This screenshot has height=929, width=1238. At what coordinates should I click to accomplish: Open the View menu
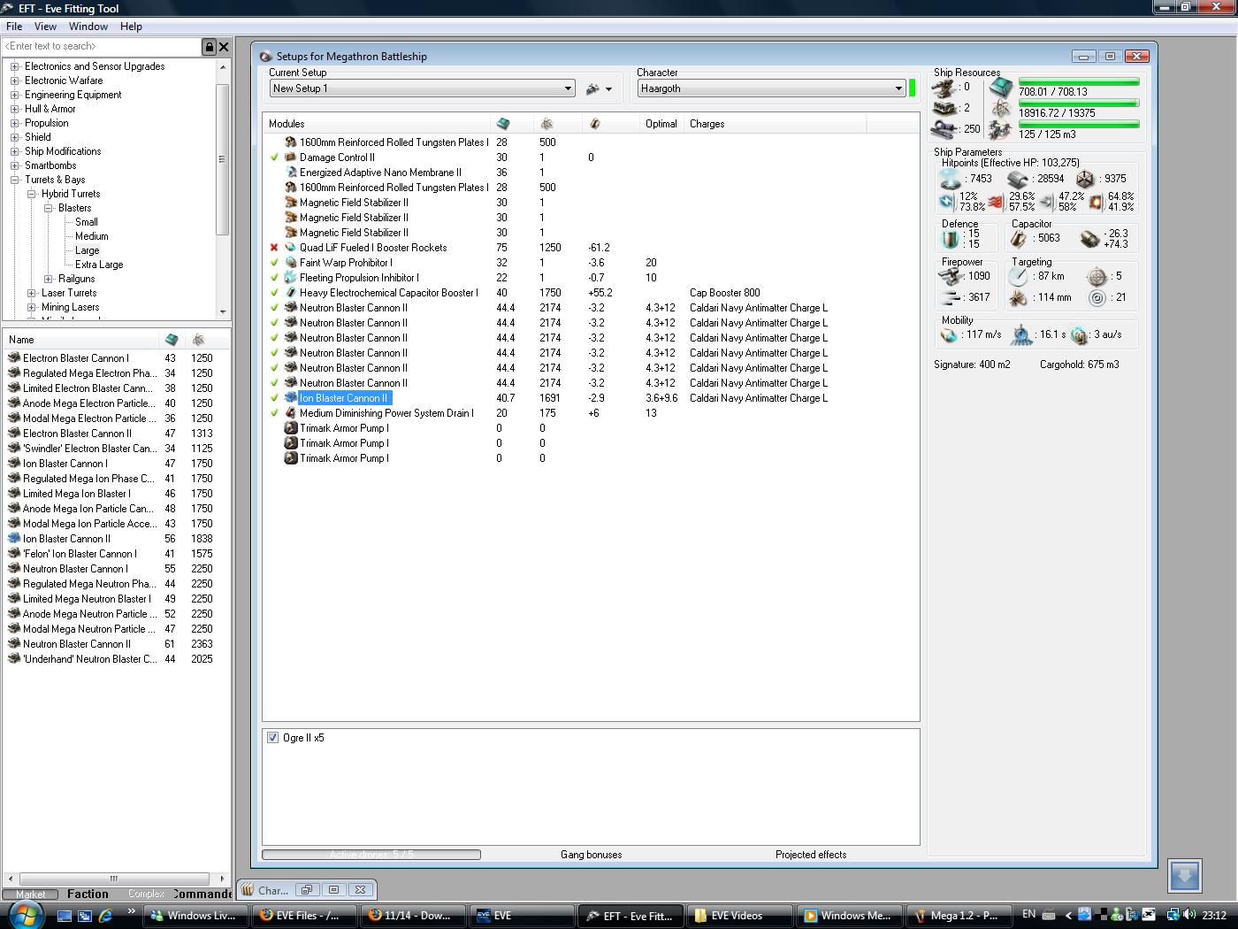point(45,27)
